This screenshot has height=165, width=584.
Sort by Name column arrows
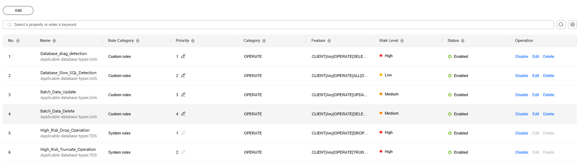54,41
